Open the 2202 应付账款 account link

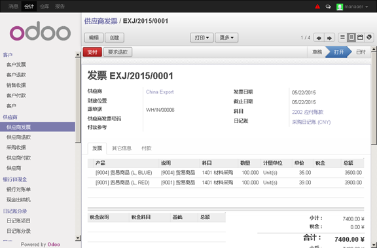click(308, 112)
